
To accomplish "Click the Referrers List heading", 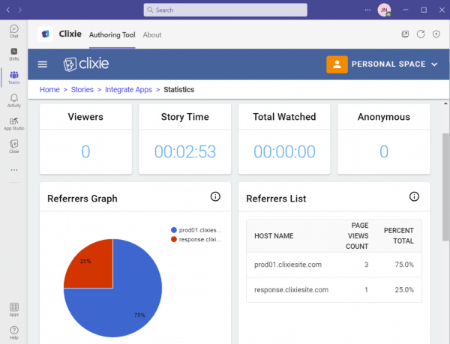I will 276,199.
